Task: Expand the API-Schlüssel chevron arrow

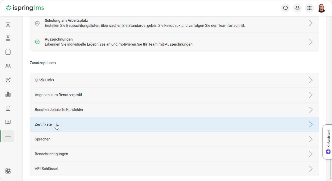Action: coord(310,169)
